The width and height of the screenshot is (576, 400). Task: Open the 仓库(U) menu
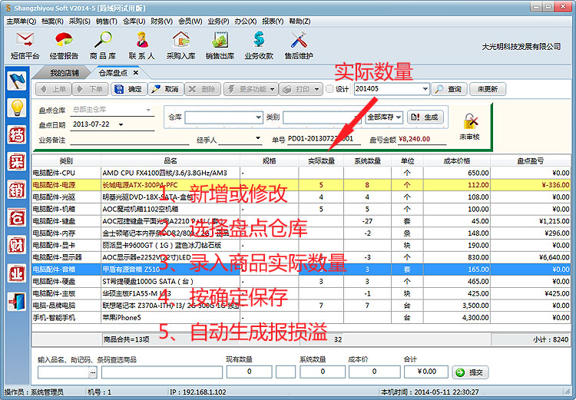(x=134, y=21)
